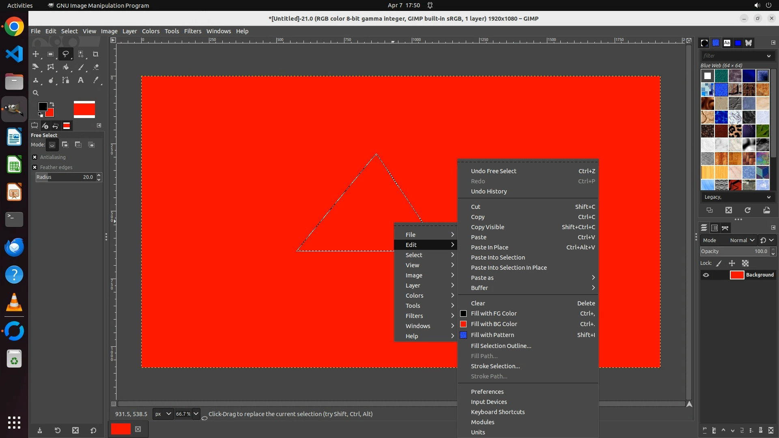Image resolution: width=779 pixels, height=438 pixels.
Task: Hide the Background layer via eye icon
Action: [x=706, y=275]
